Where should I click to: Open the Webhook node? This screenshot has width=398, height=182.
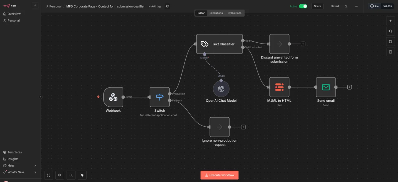tap(113, 97)
